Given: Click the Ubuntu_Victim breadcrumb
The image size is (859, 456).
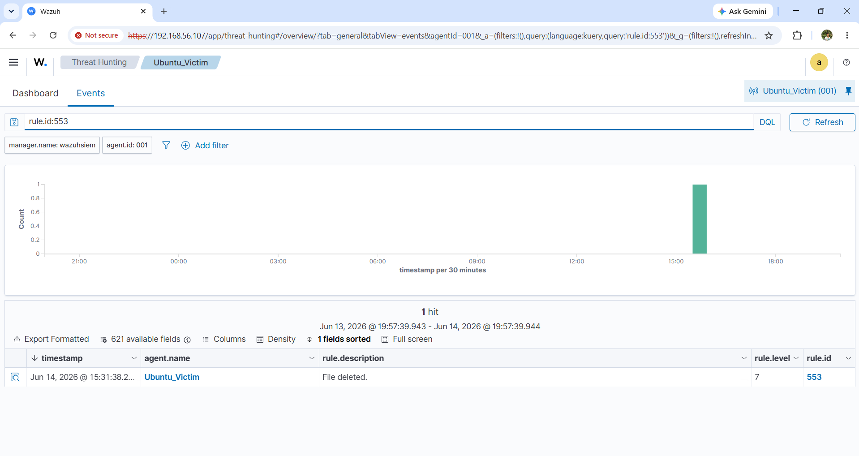Looking at the screenshot, I should pyautogui.click(x=180, y=62).
